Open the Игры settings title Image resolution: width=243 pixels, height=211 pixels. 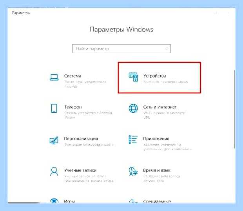pos(69,201)
